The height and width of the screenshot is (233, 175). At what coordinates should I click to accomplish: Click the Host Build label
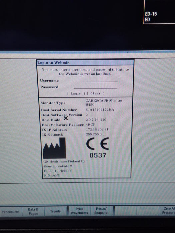(51, 120)
